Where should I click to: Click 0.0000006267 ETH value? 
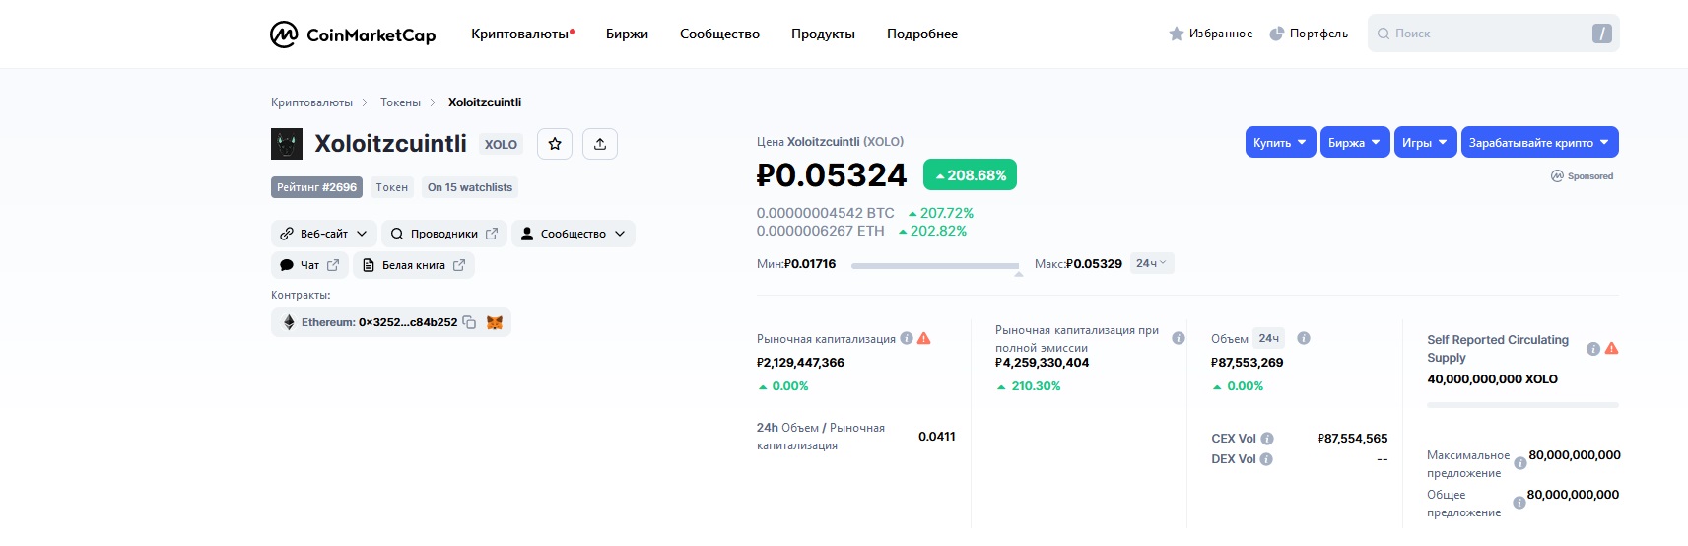point(821,231)
